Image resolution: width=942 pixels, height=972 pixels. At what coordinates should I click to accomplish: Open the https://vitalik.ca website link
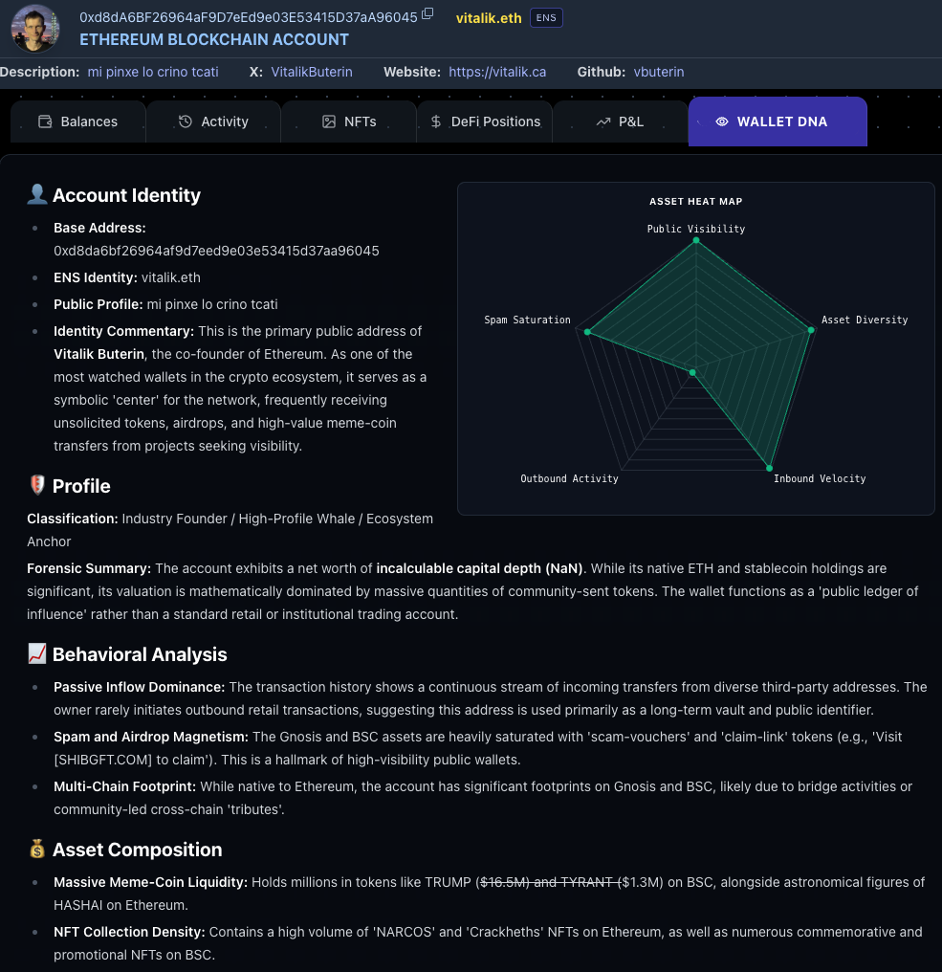[x=497, y=72]
